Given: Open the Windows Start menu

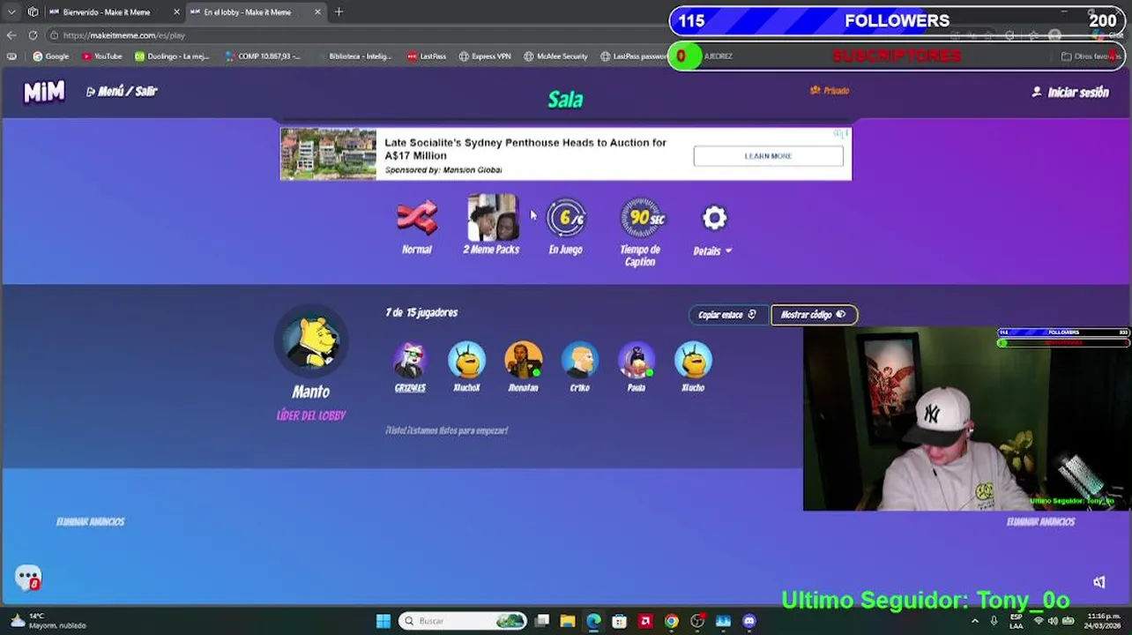Looking at the screenshot, I should pyautogui.click(x=383, y=621).
